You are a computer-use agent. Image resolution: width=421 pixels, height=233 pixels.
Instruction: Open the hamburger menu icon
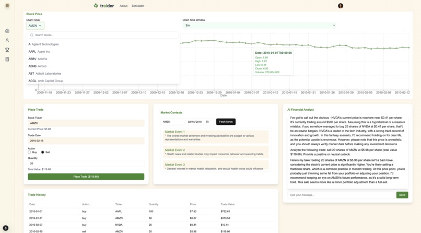click(7, 5)
